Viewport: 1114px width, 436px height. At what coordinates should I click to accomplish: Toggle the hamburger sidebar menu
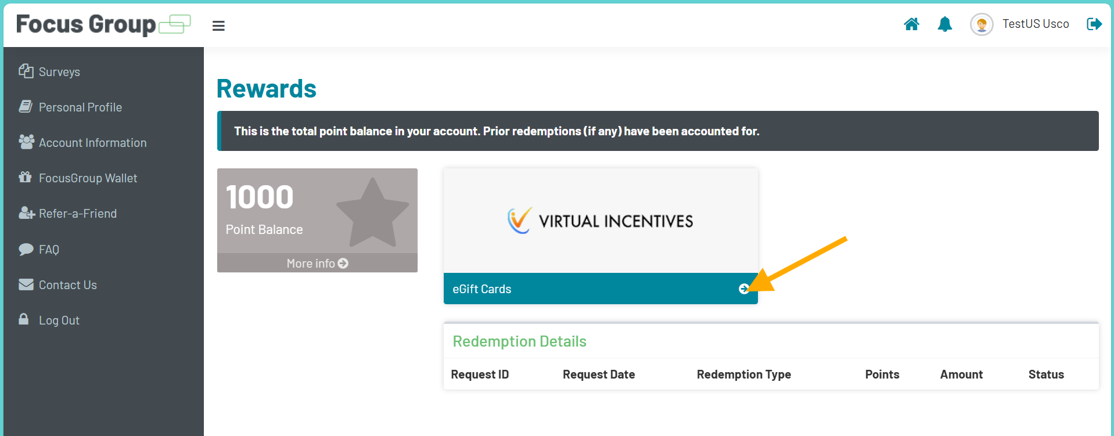pyautogui.click(x=218, y=26)
